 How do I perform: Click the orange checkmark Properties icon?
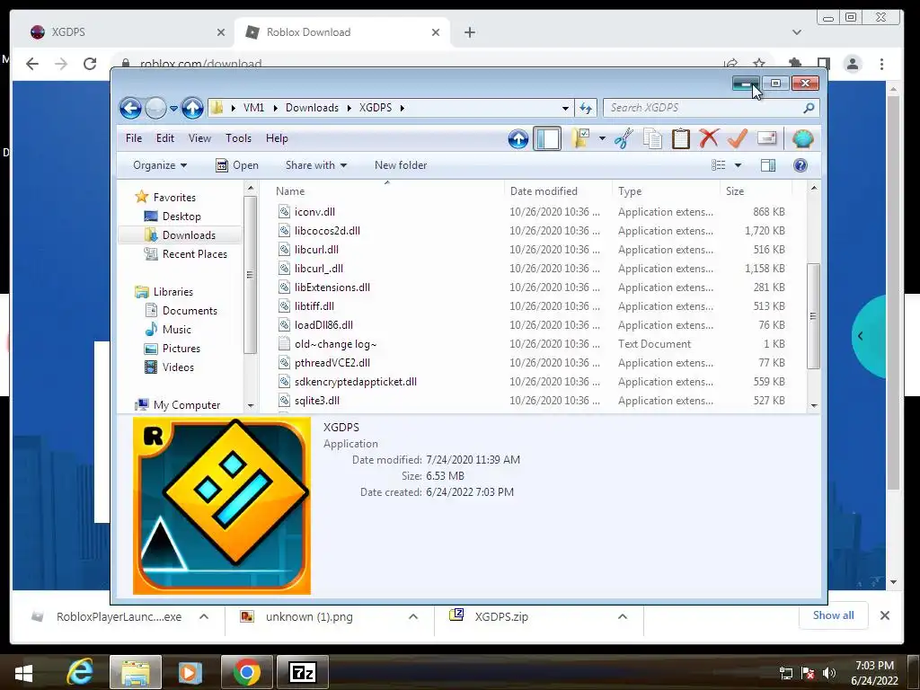click(738, 138)
